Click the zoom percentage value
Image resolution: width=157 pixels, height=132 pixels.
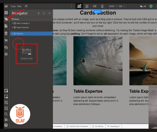(x=120, y=6)
